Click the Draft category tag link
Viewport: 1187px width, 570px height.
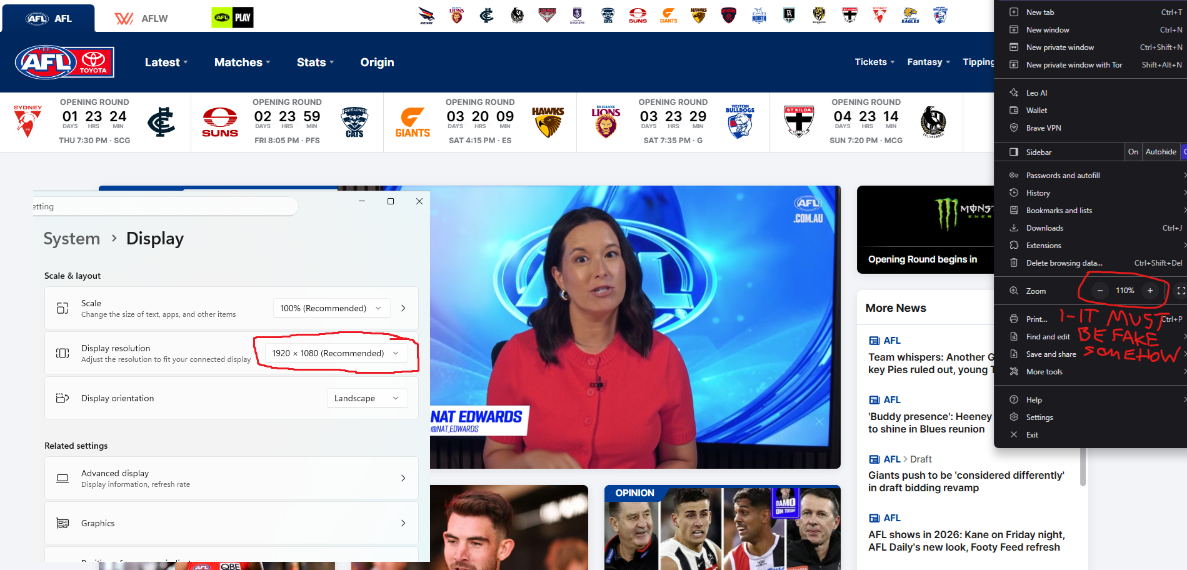[921, 459]
